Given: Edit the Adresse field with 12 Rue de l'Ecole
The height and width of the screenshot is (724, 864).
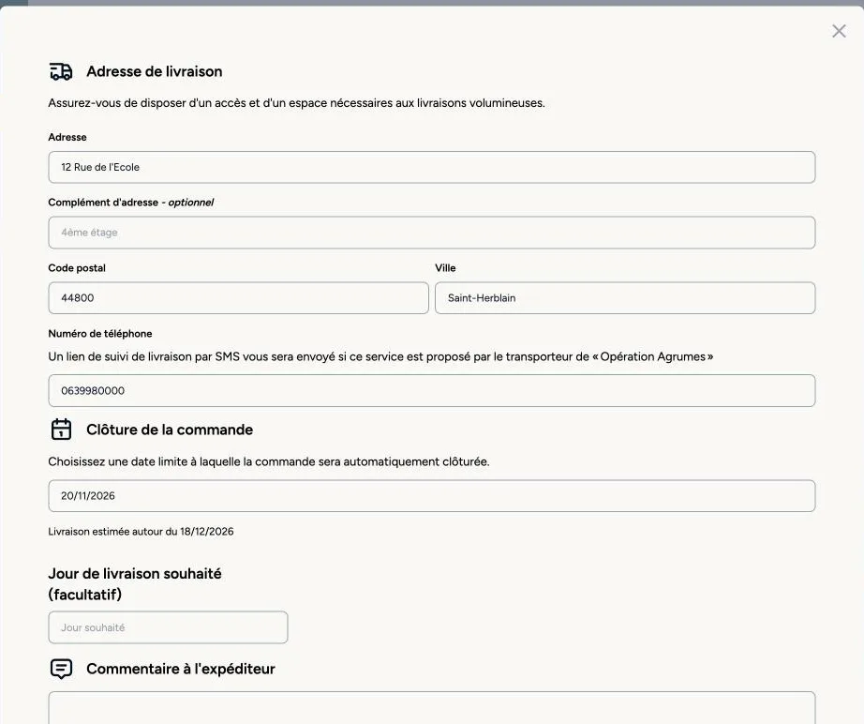Looking at the screenshot, I should click(x=431, y=167).
